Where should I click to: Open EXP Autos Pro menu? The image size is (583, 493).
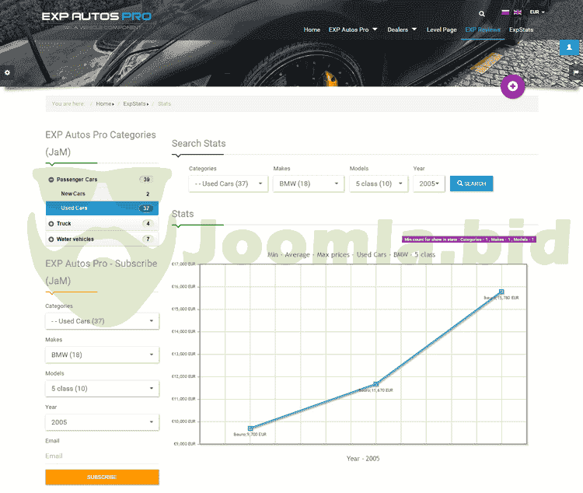(352, 30)
